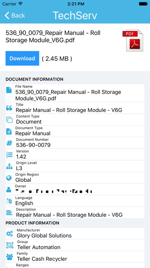Screen dimensions: 150x268
Task: Select the document number 536-90-0079
Action: 33,145
